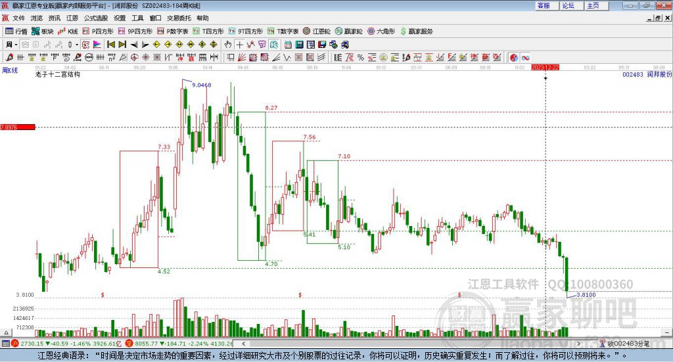Screen dimensions: 673x362
Task: Open the 交易委托 menu
Action: point(179,18)
